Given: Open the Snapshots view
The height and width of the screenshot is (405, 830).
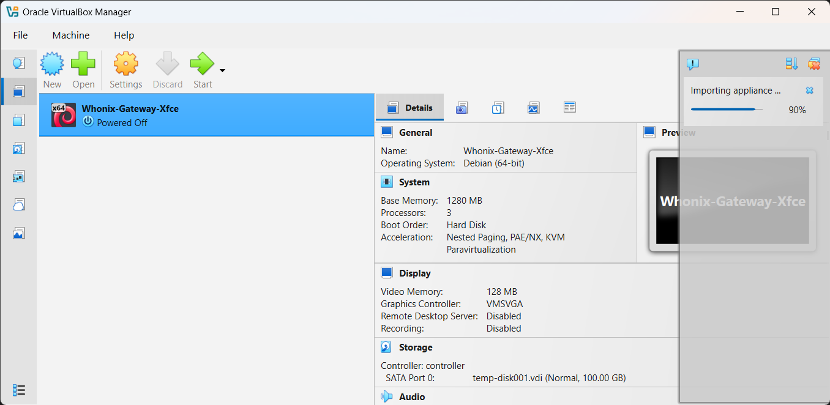Looking at the screenshot, I should [x=462, y=107].
